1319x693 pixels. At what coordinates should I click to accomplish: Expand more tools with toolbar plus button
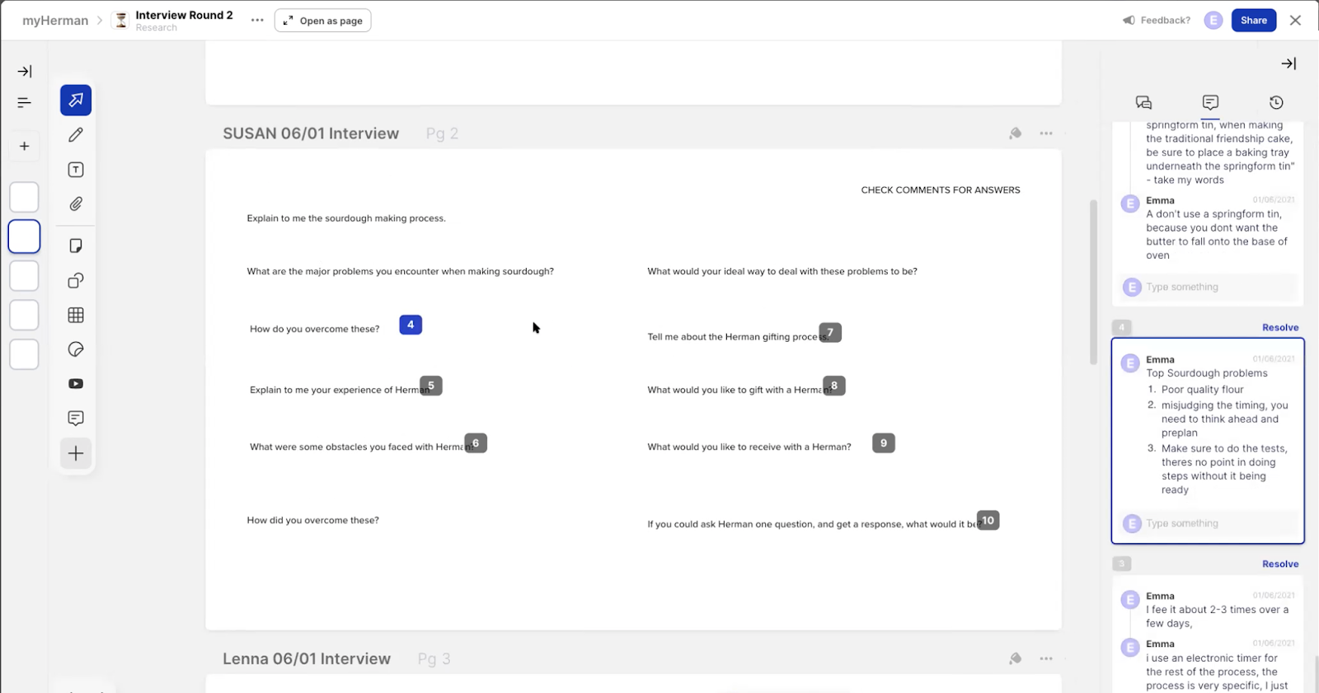(76, 454)
